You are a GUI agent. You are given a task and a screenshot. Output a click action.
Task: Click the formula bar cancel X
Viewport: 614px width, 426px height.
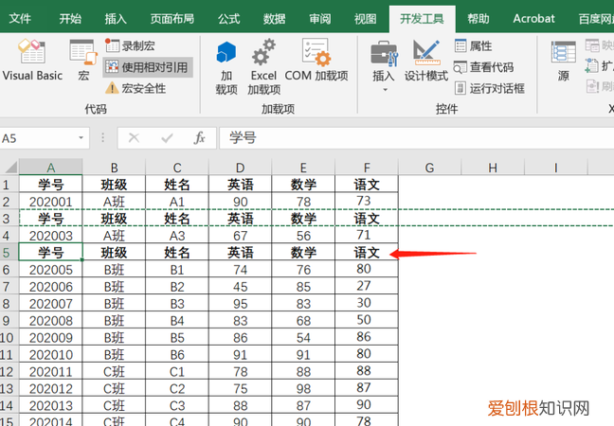(x=134, y=137)
